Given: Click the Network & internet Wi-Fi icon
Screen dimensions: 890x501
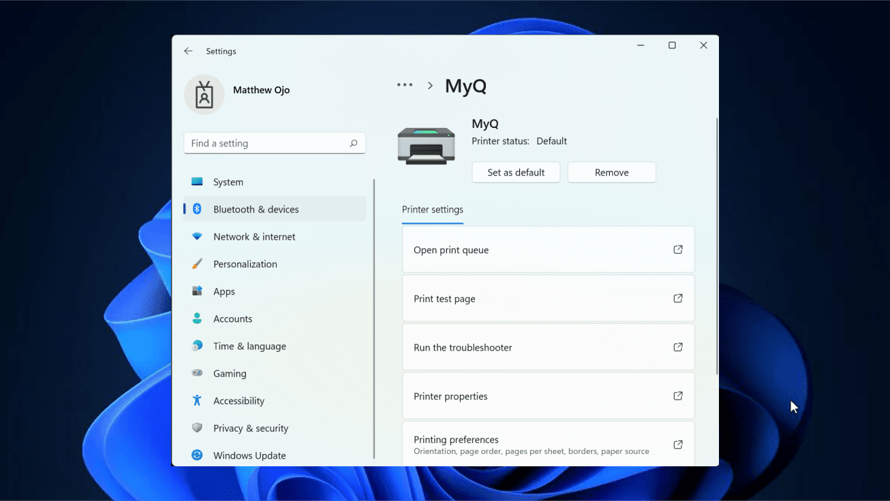Looking at the screenshot, I should point(197,236).
